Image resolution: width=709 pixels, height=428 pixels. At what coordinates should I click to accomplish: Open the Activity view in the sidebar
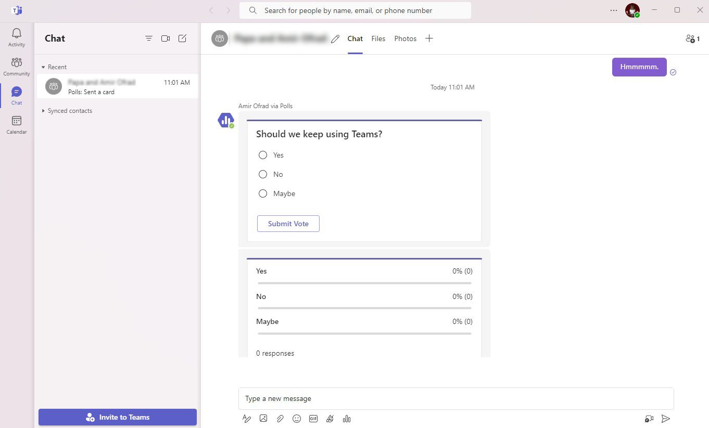pyautogui.click(x=16, y=37)
